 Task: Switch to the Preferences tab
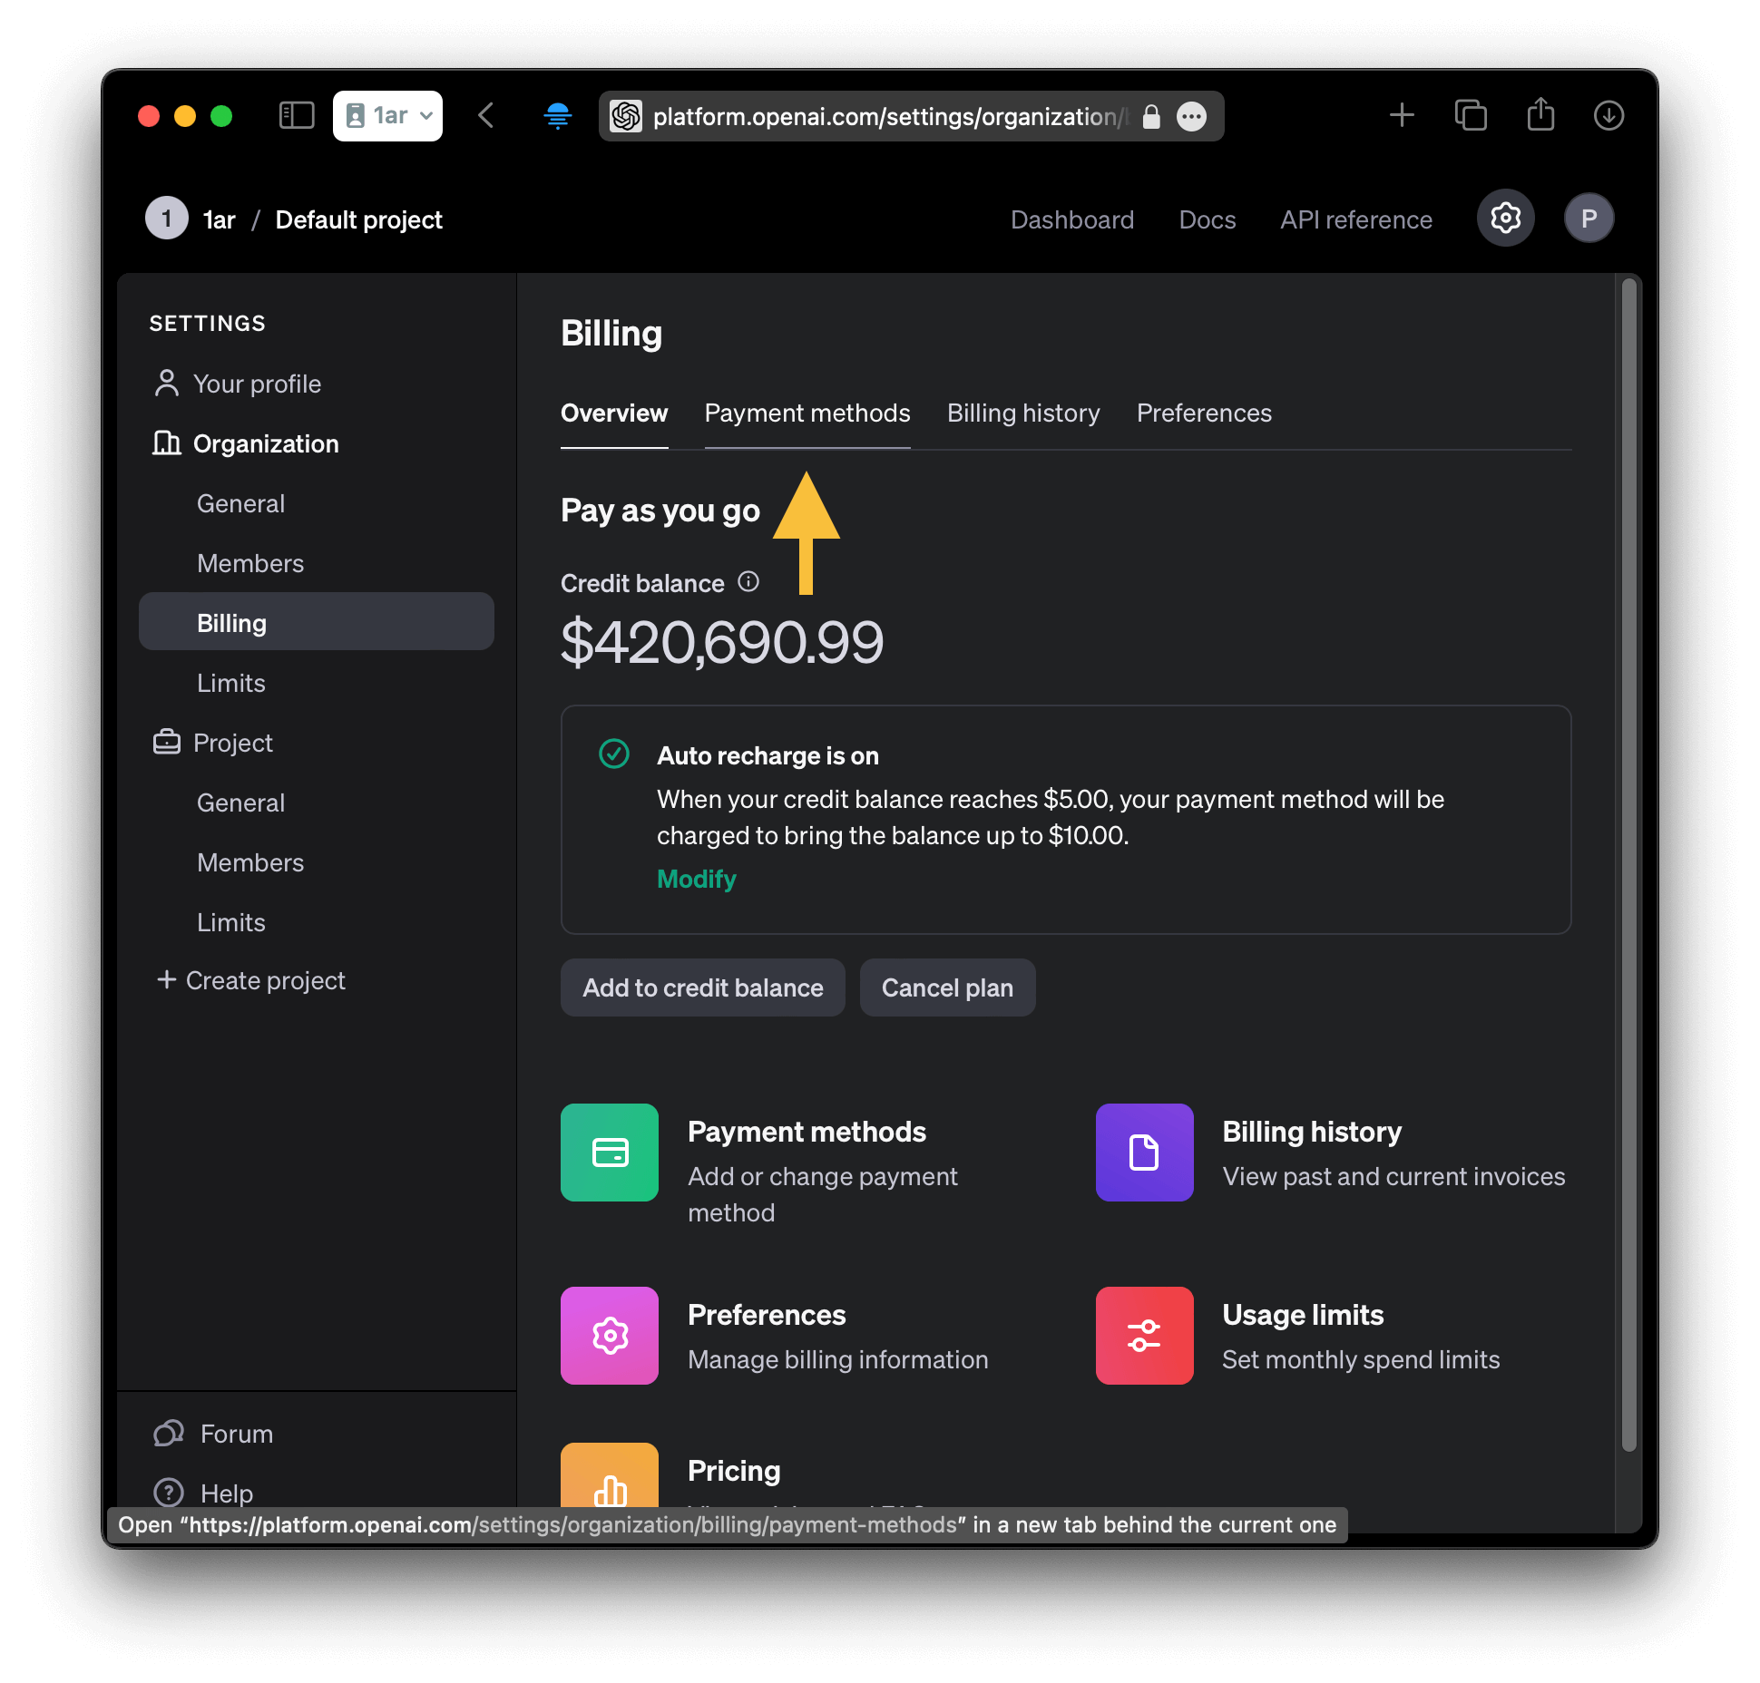point(1204,413)
